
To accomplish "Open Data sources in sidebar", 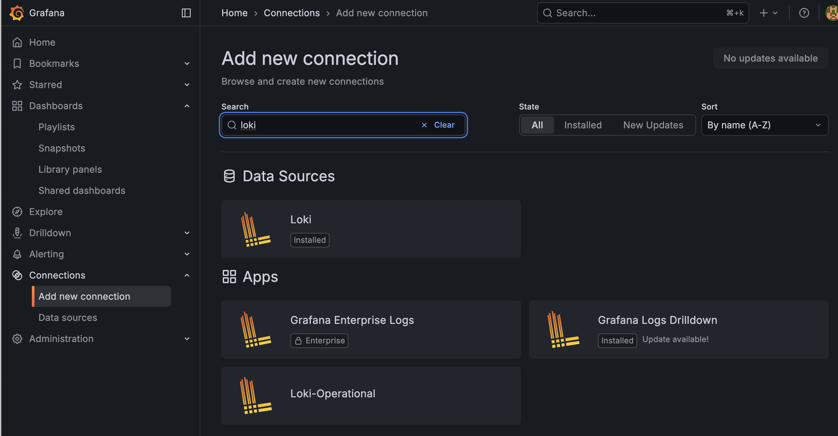I will click(68, 318).
